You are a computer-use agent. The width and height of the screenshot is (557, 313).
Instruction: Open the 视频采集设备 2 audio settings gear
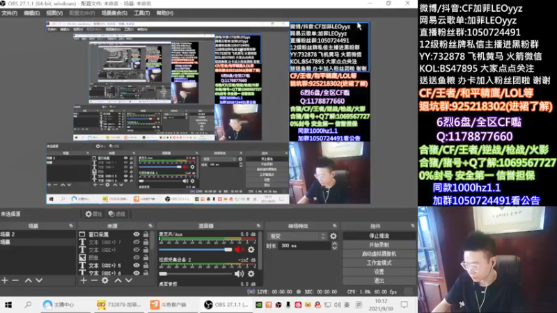[251, 273]
